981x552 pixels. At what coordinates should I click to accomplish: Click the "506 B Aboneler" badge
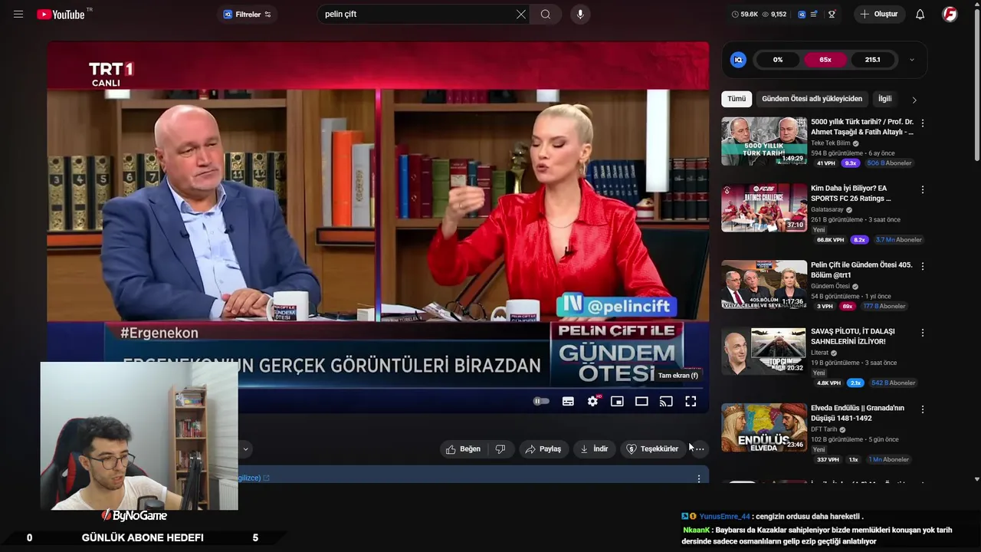click(x=889, y=163)
